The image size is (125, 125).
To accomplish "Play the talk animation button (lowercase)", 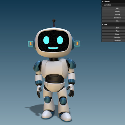I will 113,21.
